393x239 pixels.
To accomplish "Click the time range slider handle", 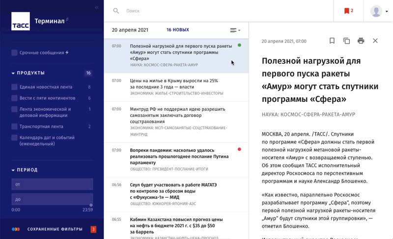I will pyautogui.click(x=91, y=205).
